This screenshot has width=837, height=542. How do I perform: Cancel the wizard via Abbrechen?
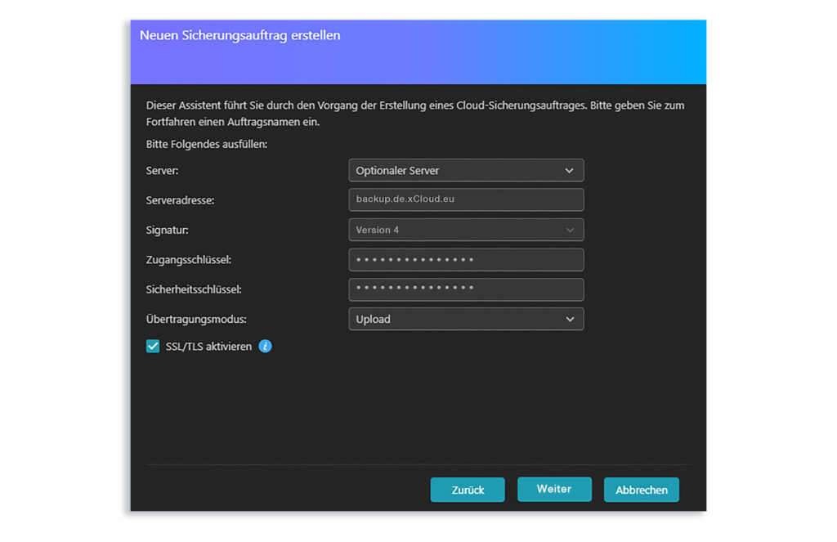[642, 490]
